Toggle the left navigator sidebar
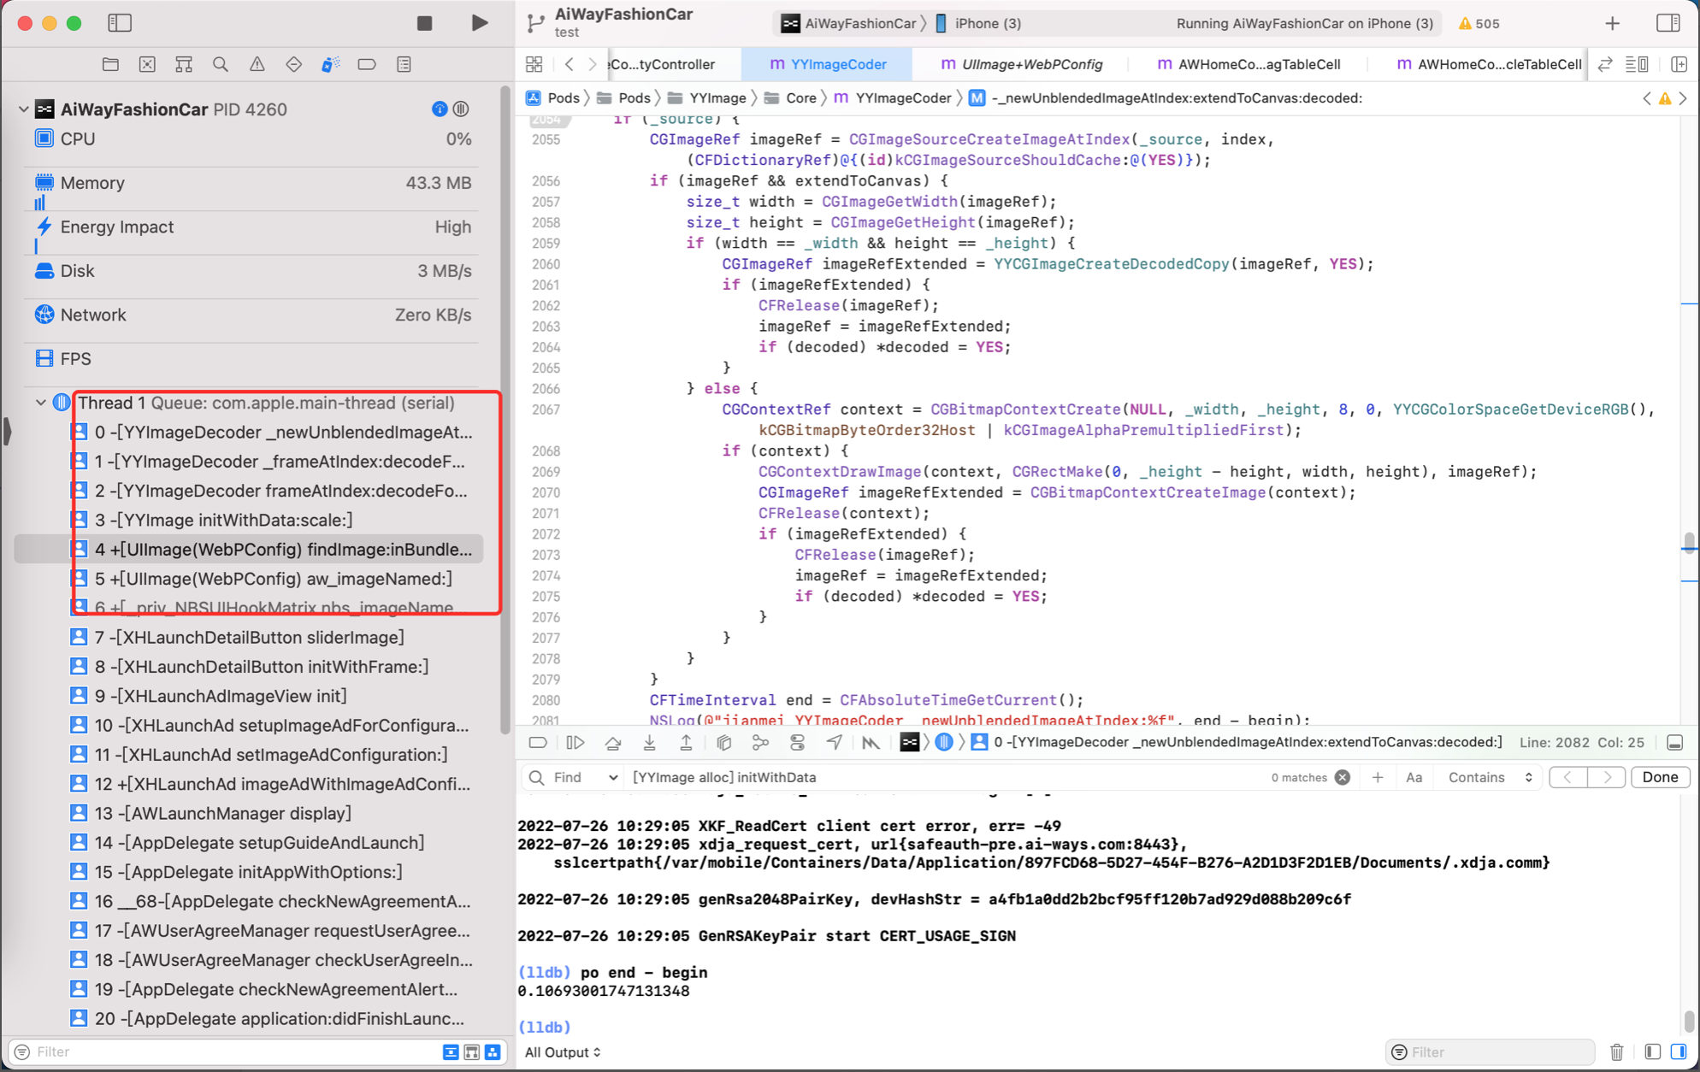1700x1072 pixels. [120, 23]
